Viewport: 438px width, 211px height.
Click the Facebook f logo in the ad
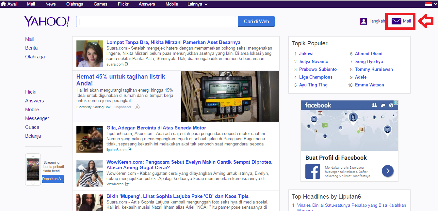313,171
